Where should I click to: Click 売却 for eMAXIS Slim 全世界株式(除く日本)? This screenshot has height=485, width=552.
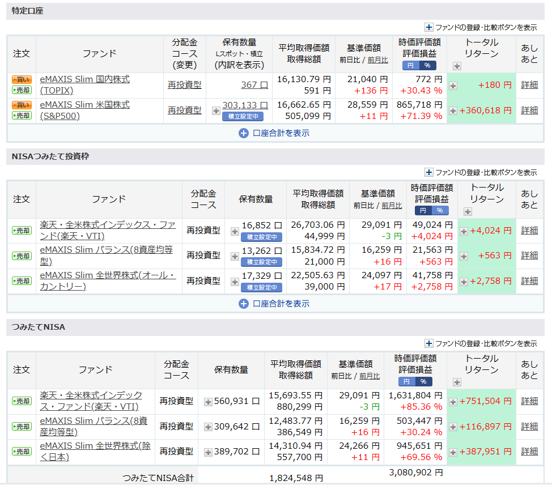pos(22,451)
